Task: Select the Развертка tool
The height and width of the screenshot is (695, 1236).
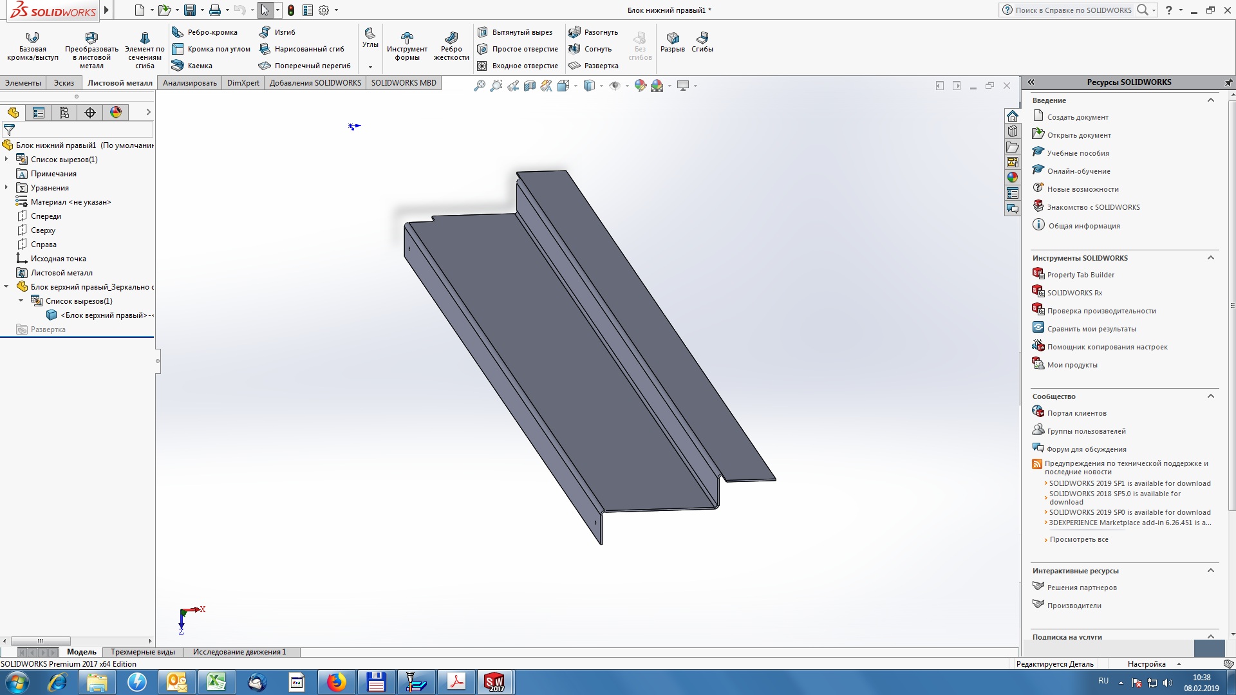Action: tap(600, 66)
